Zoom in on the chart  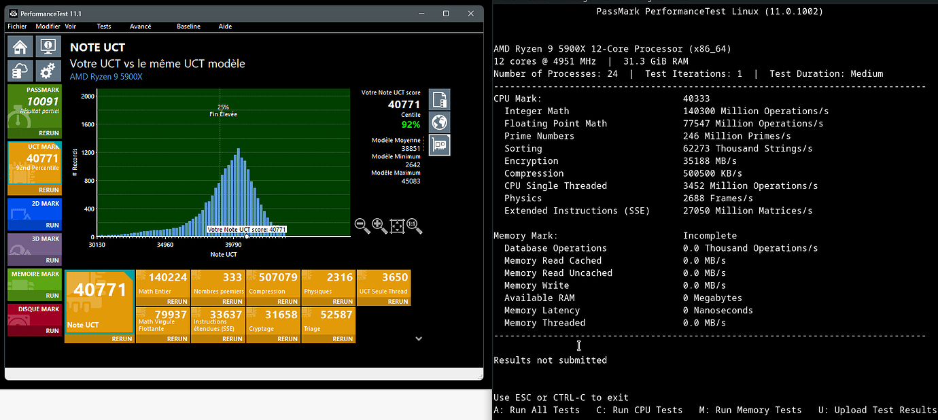(380, 226)
